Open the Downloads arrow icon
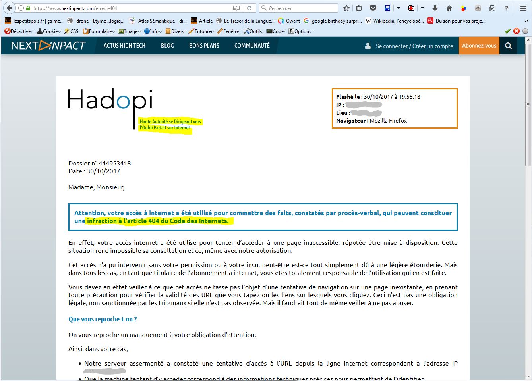Image resolution: width=532 pixels, height=381 pixels. pos(435,8)
